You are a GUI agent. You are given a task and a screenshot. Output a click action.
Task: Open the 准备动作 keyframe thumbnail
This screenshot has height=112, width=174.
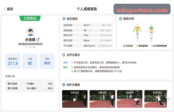[x=102, y=99]
